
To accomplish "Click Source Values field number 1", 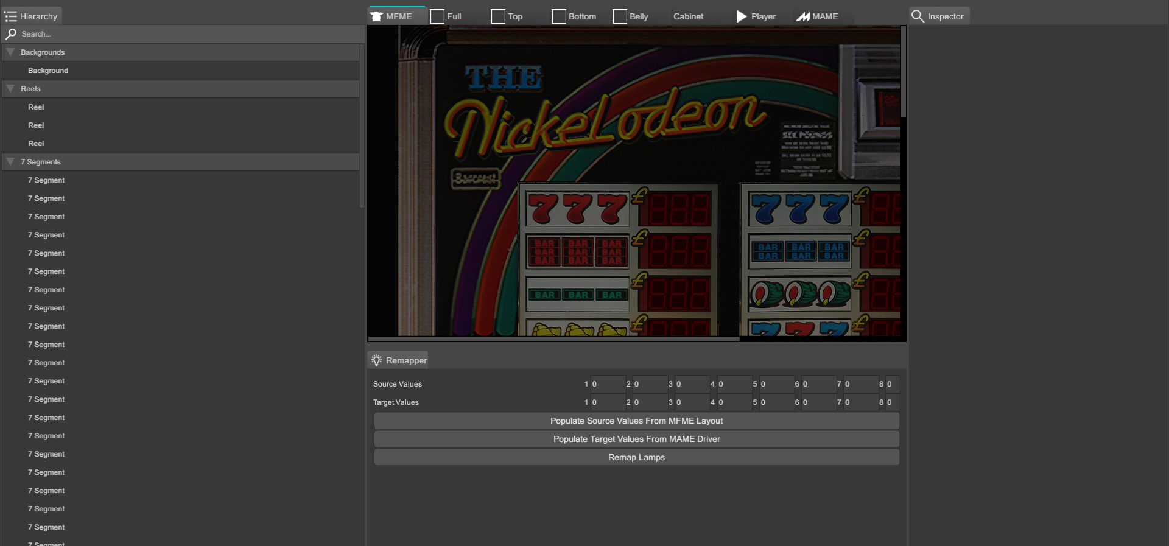I will pyautogui.click(x=608, y=384).
